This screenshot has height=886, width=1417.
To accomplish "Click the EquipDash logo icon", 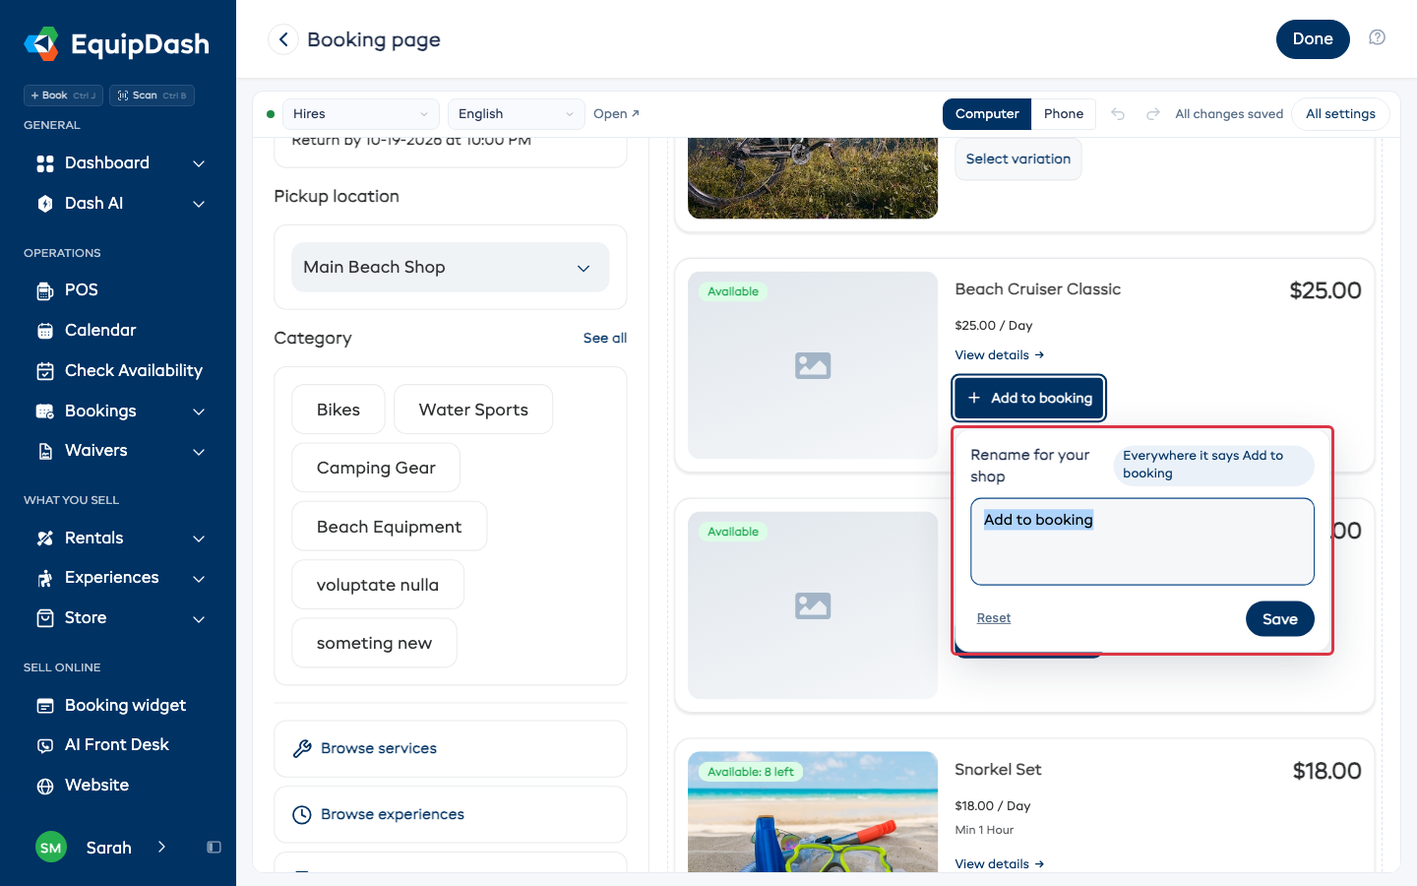I will coord(41,43).
